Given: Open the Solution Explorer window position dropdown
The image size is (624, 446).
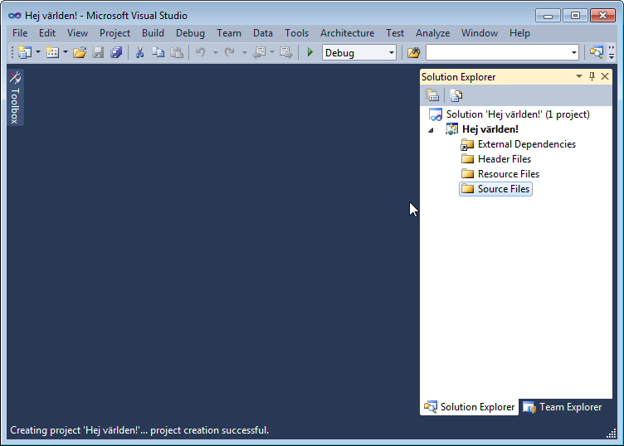Looking at the screenshot, I should [x=579, y=76].
